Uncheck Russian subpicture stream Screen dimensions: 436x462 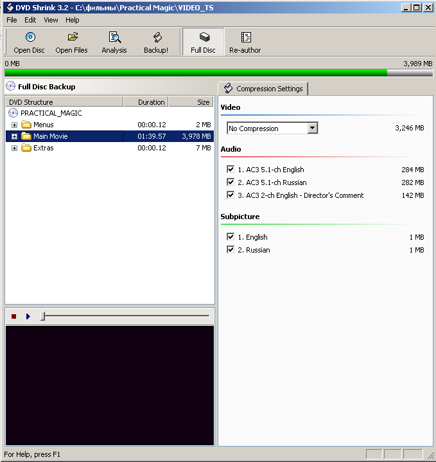pos(231,249)
